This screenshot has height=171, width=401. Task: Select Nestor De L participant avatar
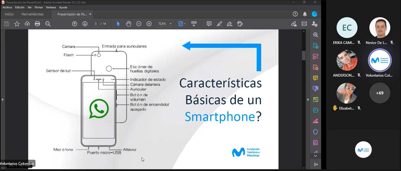coord(380,28)
